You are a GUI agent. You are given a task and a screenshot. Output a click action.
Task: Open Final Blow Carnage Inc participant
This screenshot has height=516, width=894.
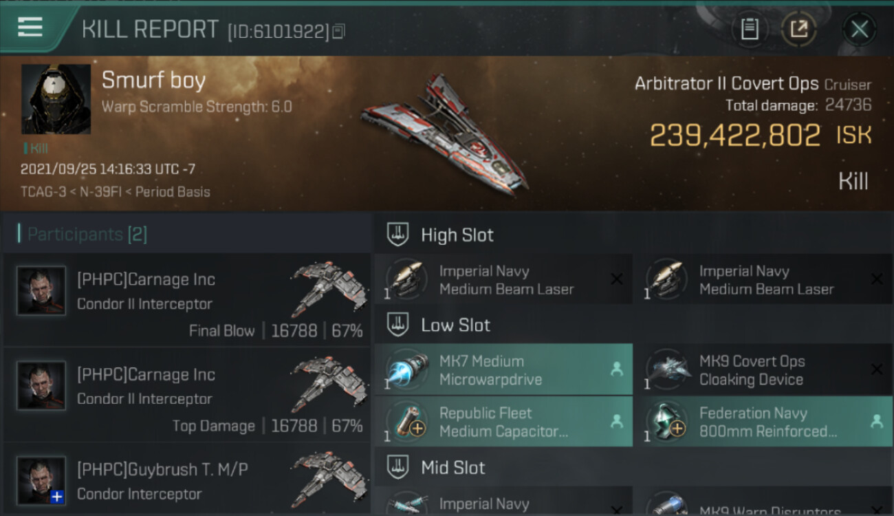[x=186, y=299]
